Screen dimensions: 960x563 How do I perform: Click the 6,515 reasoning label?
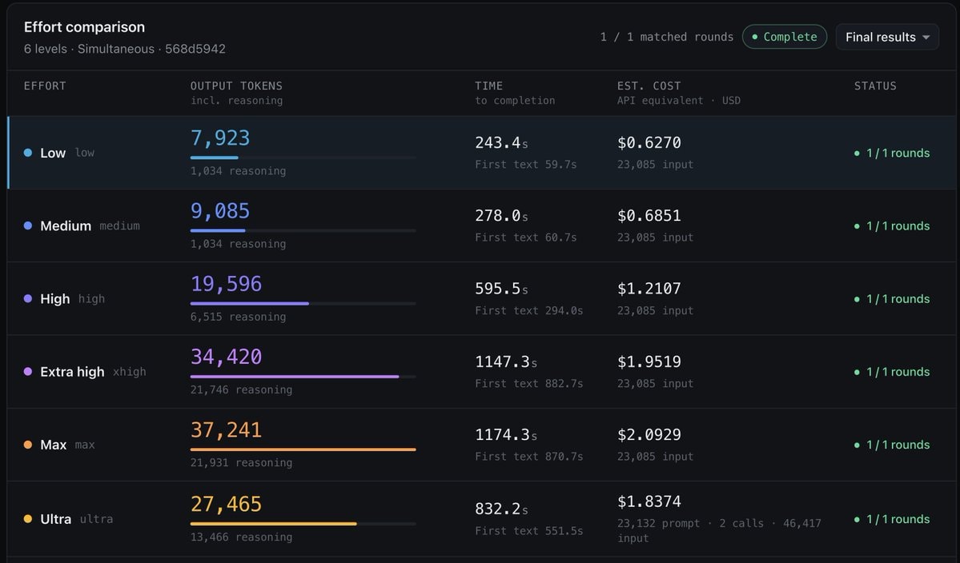(238, 317)
